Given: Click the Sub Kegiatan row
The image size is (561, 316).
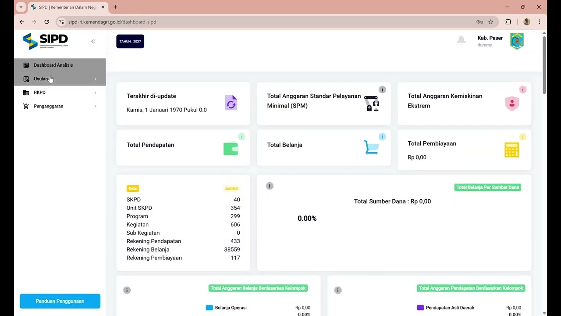Looking at the screenshot, I should (183, 233).
